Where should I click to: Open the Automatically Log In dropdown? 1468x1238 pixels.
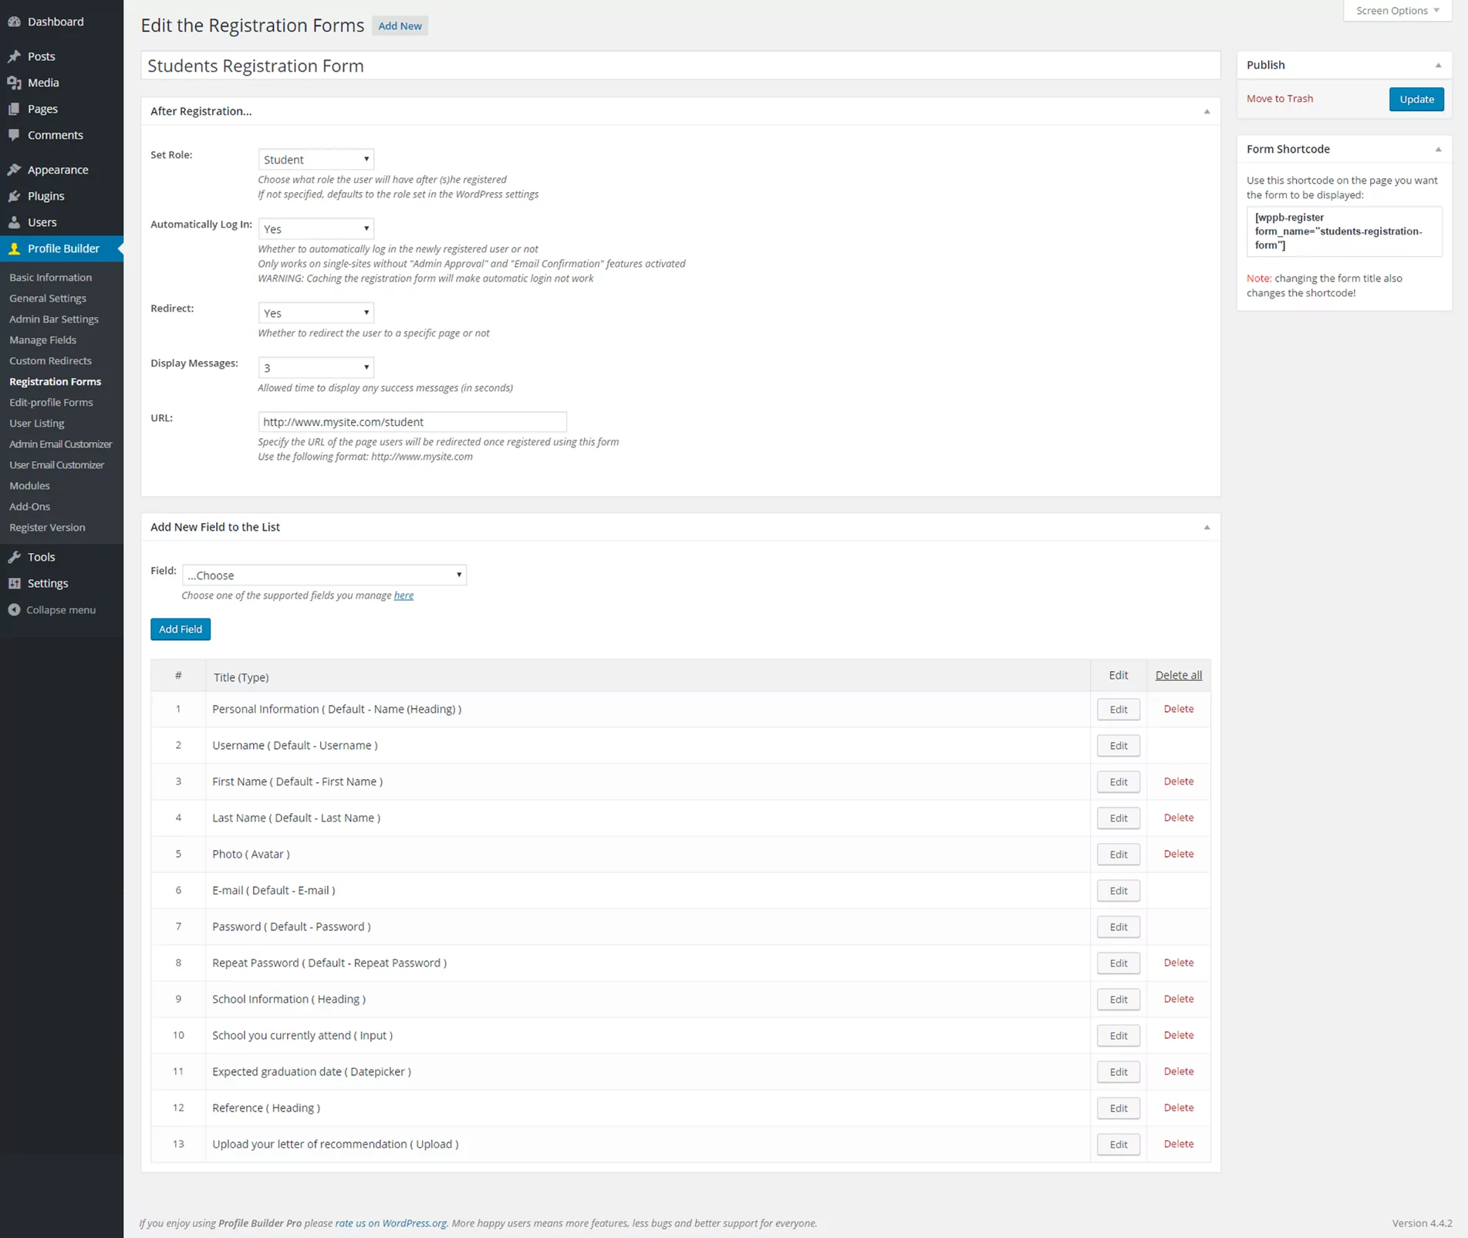click(x=316, y=228)
